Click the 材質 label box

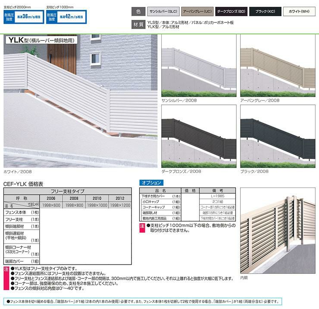(x=138, y=24)
